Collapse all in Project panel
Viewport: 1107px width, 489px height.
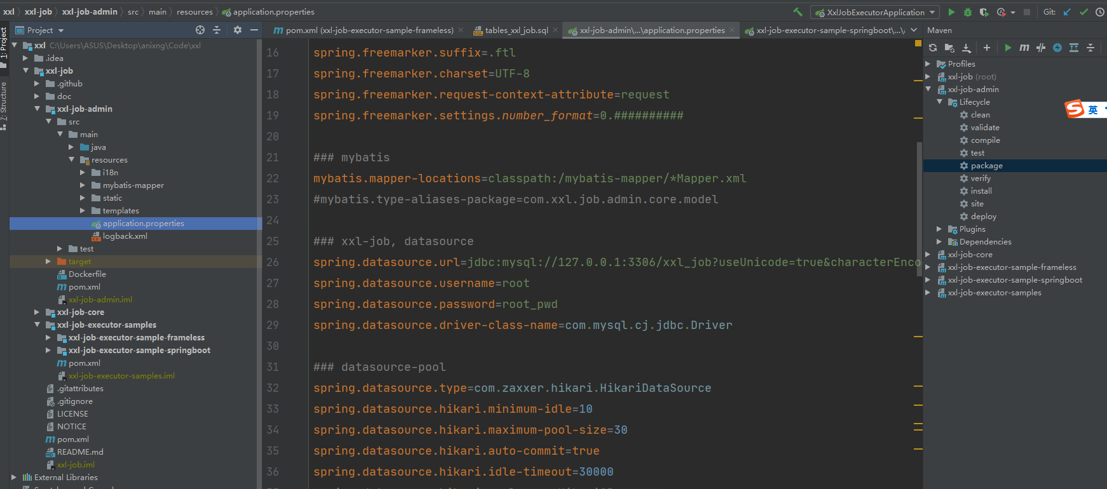click(x=217, y=30)
